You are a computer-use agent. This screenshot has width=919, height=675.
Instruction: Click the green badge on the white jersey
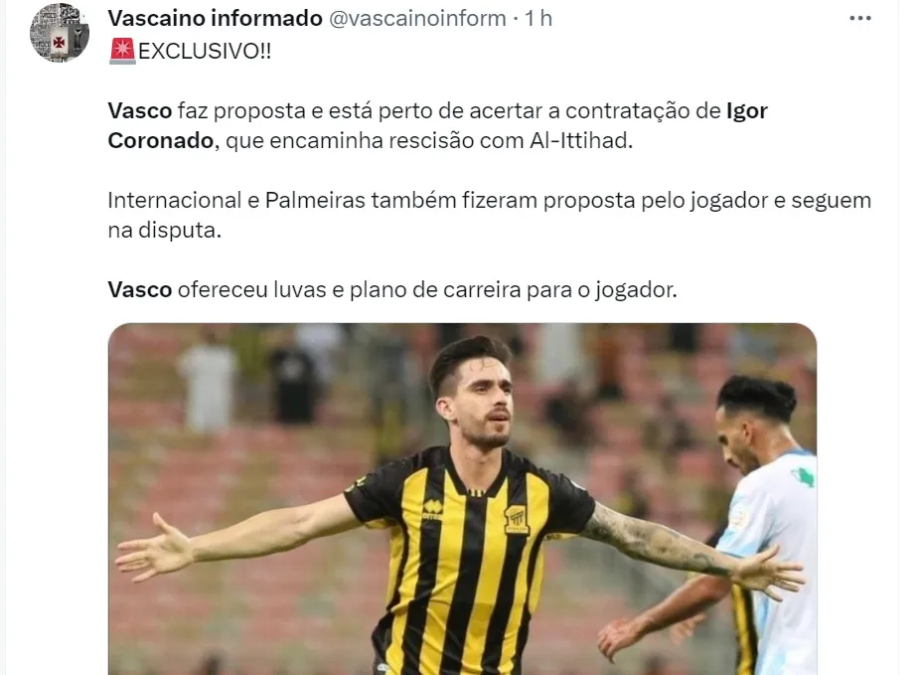pos(804,475)
